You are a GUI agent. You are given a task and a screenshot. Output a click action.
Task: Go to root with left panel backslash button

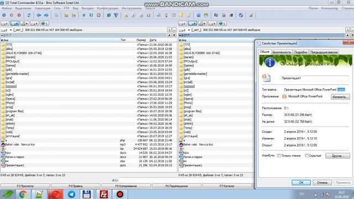(169, 30)
